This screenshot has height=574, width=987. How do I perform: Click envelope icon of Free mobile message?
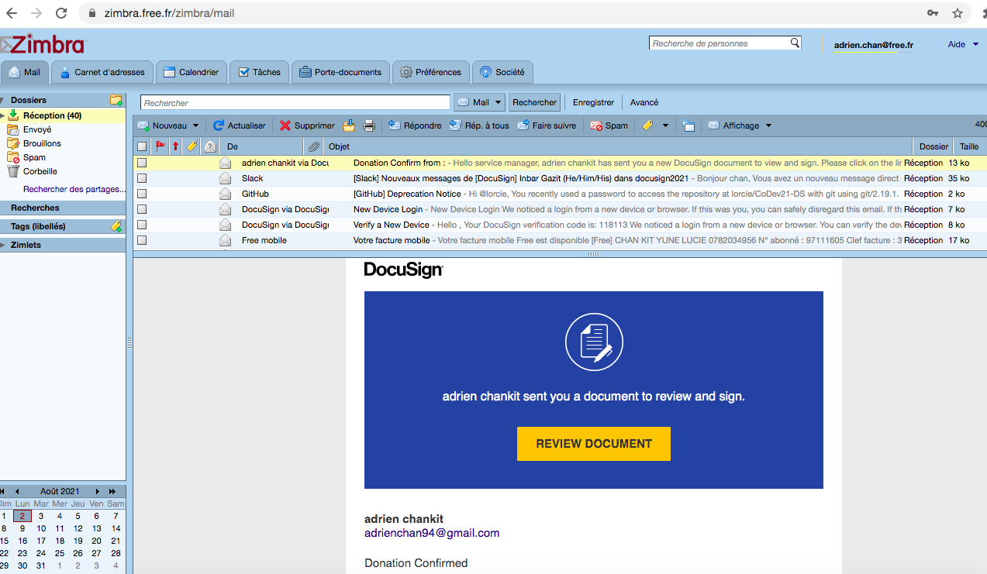click(x=225, y=240)
